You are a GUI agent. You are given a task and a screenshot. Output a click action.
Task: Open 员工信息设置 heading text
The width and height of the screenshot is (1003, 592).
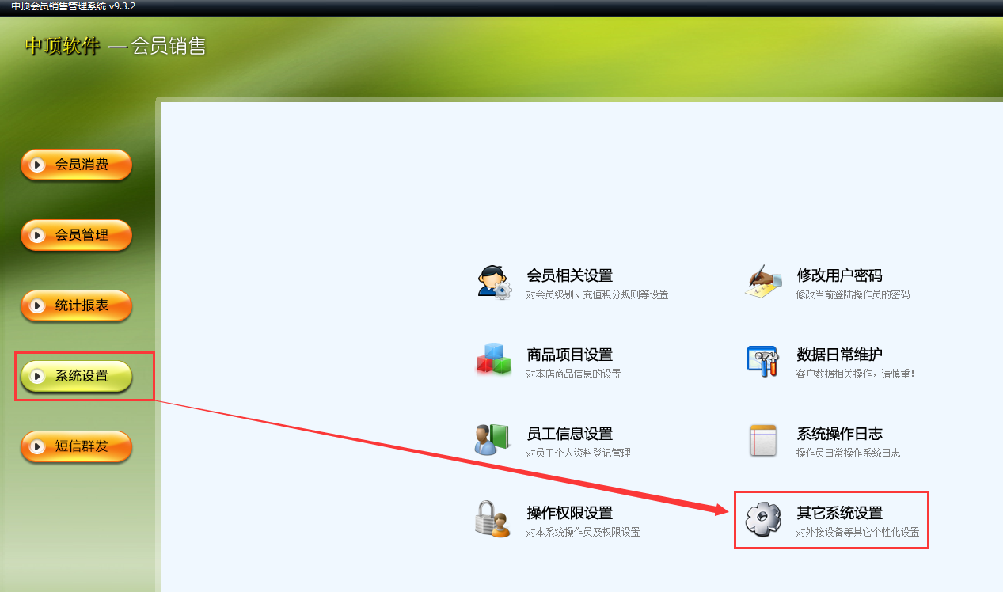570,434
